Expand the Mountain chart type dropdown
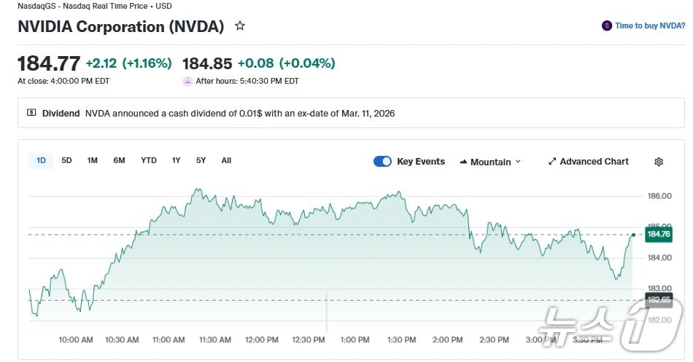Viewport: 693px width, 362px height. click(518, 162)
